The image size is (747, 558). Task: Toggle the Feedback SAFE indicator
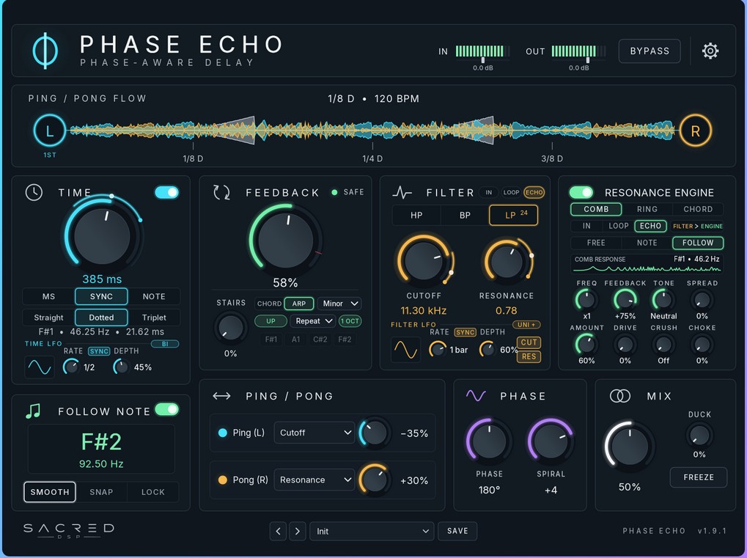[347, 192]
